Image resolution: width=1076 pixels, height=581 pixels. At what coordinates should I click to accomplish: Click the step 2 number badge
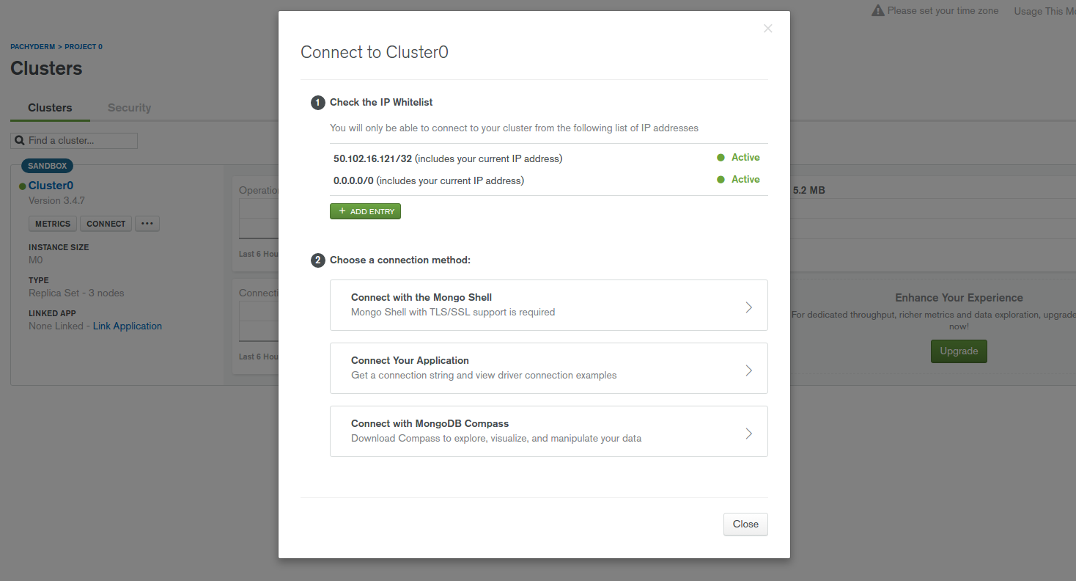[317, 260]
